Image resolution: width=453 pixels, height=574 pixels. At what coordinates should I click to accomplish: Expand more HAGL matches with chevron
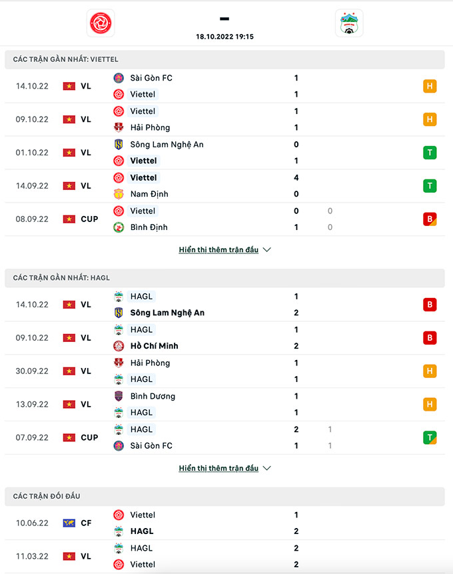pyautogui.click(x=267, y=468)
